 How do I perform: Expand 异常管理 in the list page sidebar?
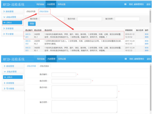click(x=12, y=28)
